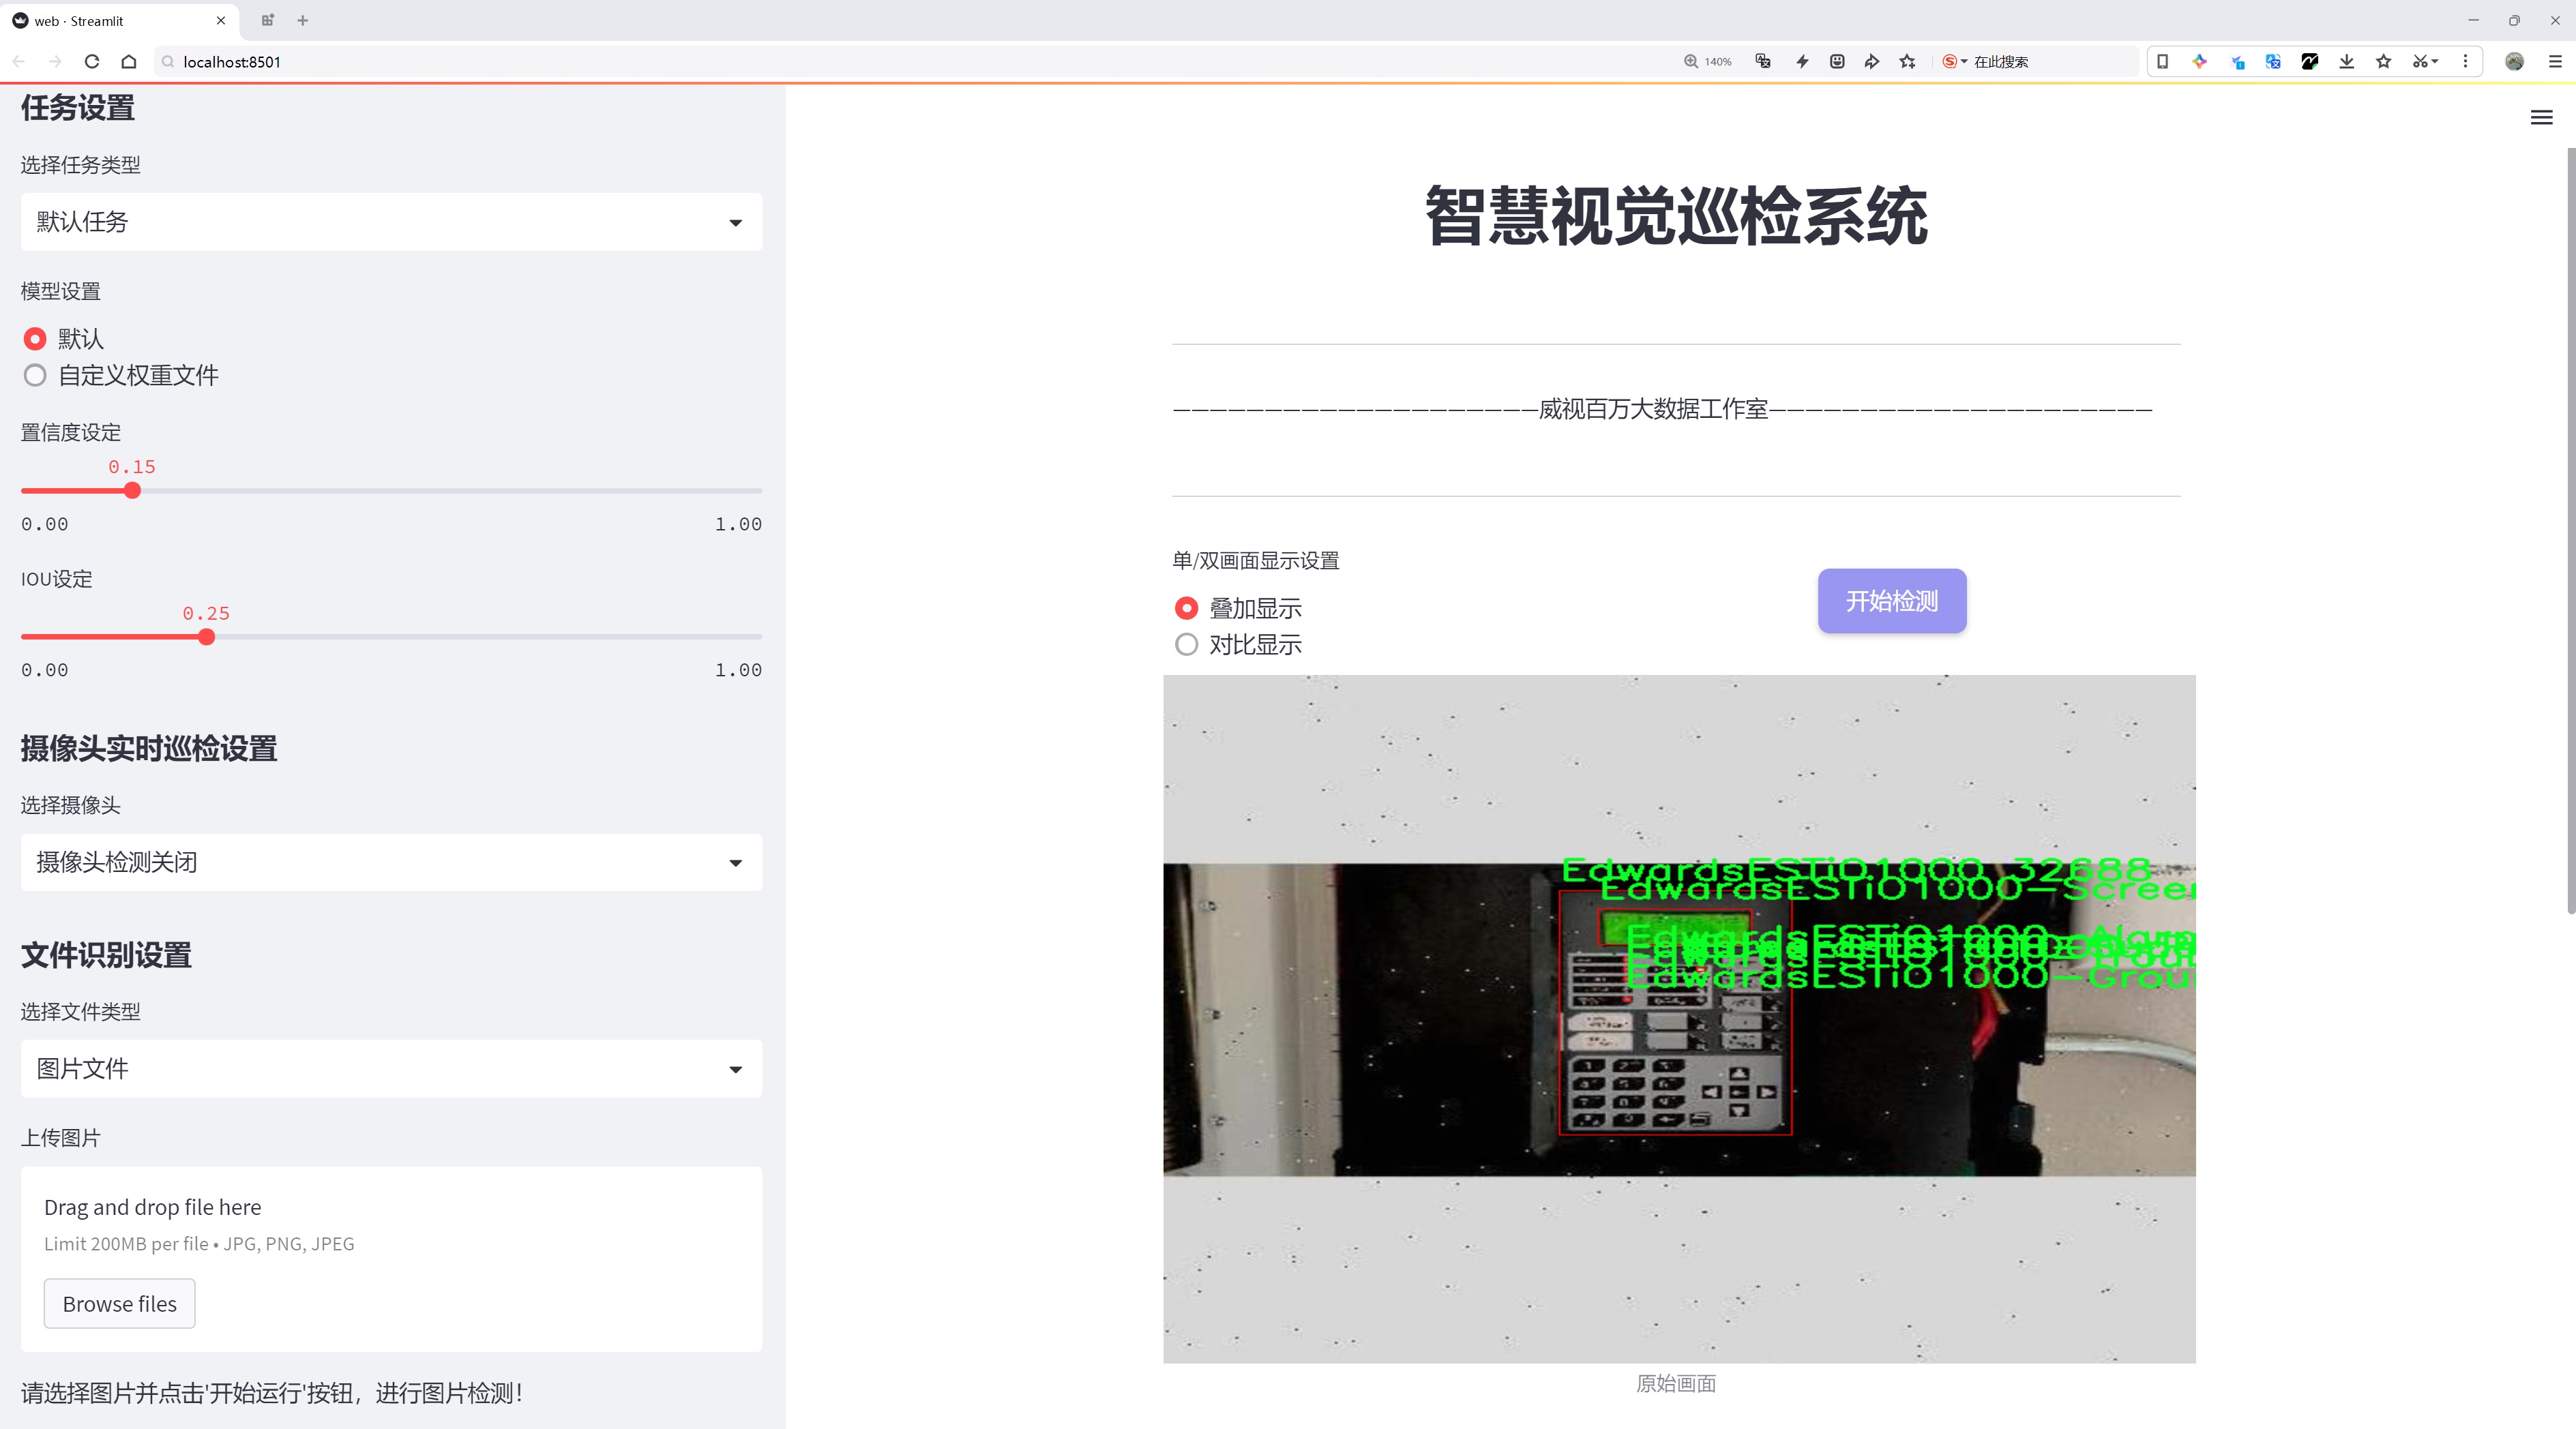Click the IOU value label 0.25

(x=206, y=614)
